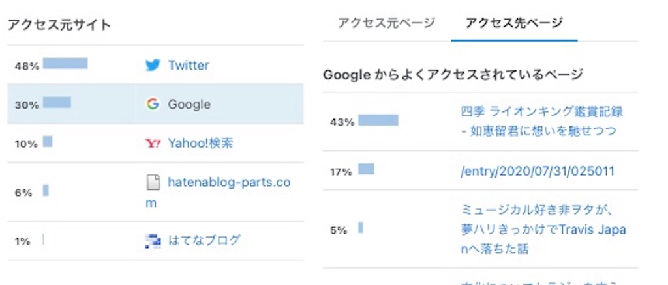Click the hatenablog-parts.com document icon

pos(153,183)
